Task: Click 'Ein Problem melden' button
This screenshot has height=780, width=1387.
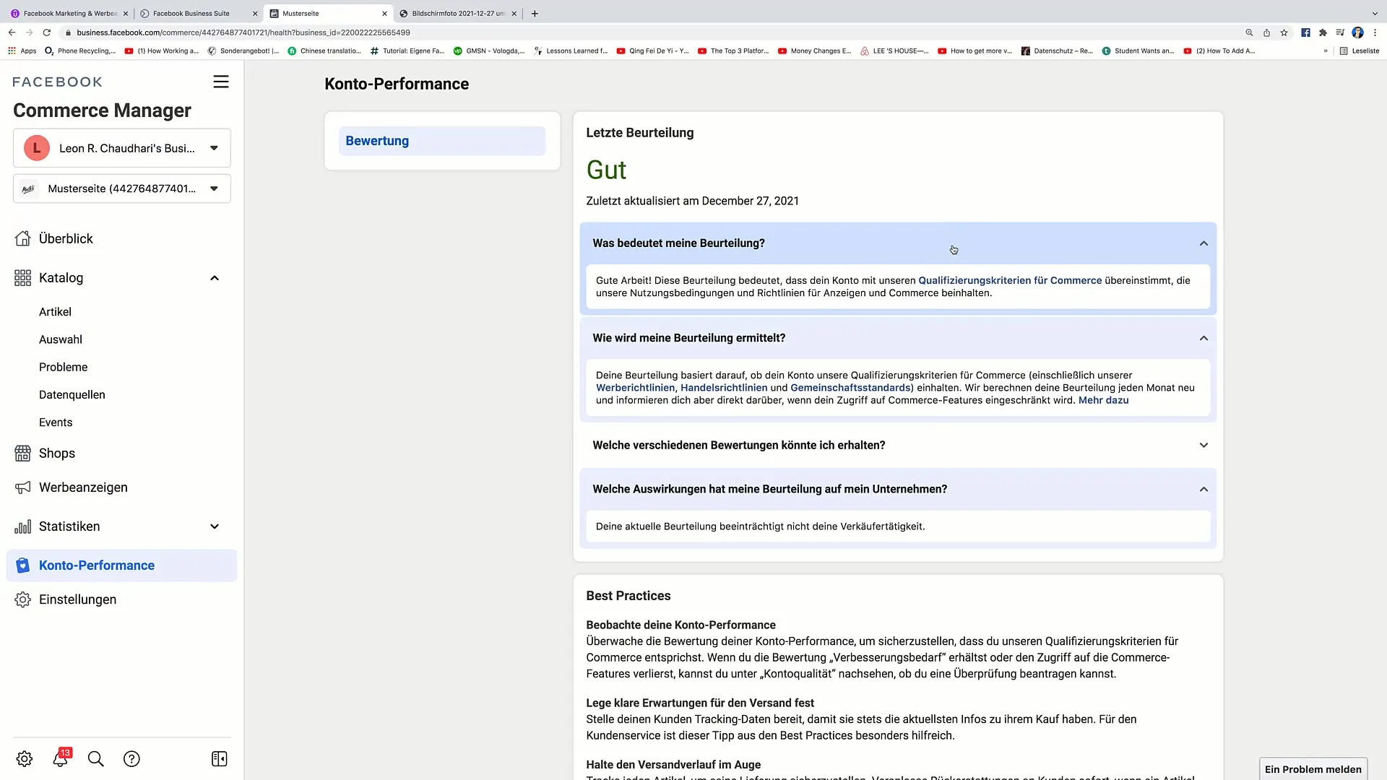Action: tap(1313, 768)
